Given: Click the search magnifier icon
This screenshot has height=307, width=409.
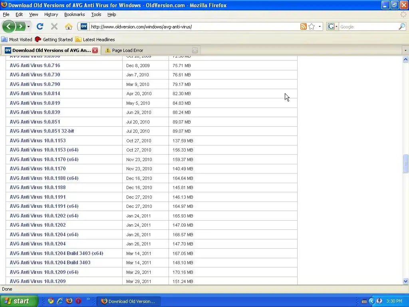Looking at the screenshot, I should point(402,26).
